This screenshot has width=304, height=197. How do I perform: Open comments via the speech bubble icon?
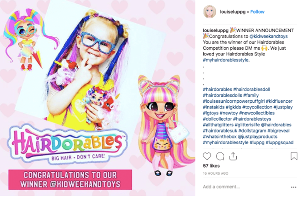point(220,156)
